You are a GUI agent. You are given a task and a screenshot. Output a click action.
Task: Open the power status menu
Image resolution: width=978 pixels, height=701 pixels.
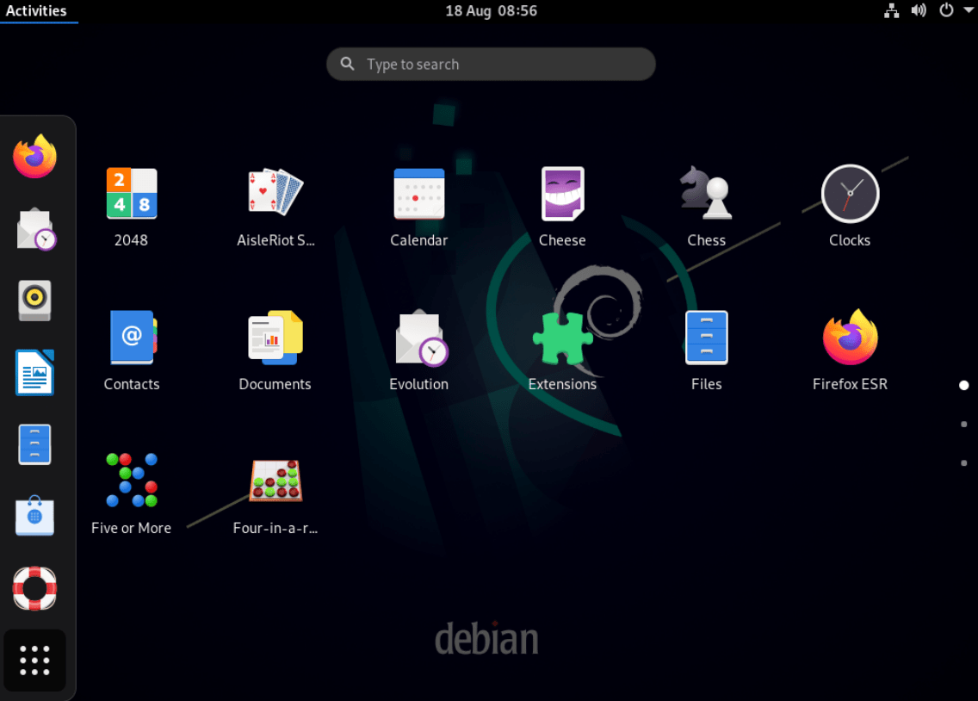945,11
